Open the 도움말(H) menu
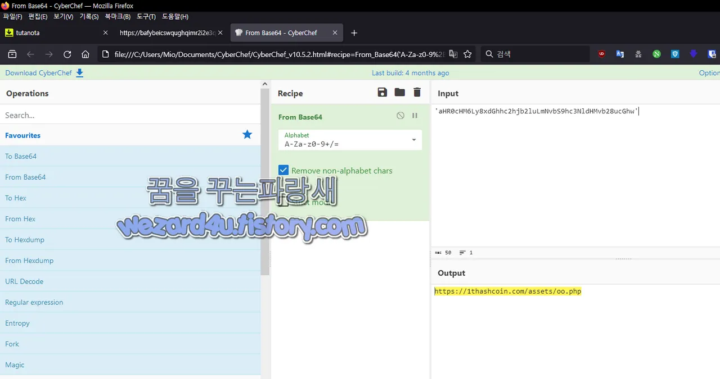The width and height of the screenshot is (720, 379). [175, 17]
